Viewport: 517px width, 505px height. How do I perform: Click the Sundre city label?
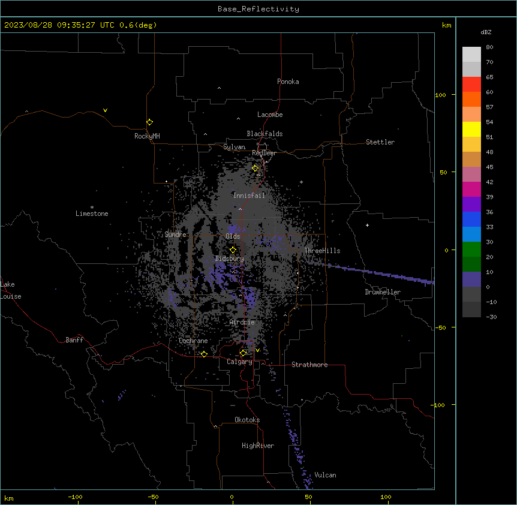175,235
